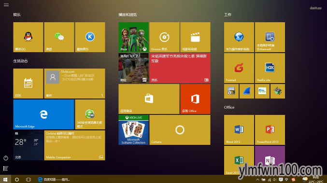Screen dimensions: 327x183
Task: Toggle the 中 input method indicator
Action: (x=286, y=180)
